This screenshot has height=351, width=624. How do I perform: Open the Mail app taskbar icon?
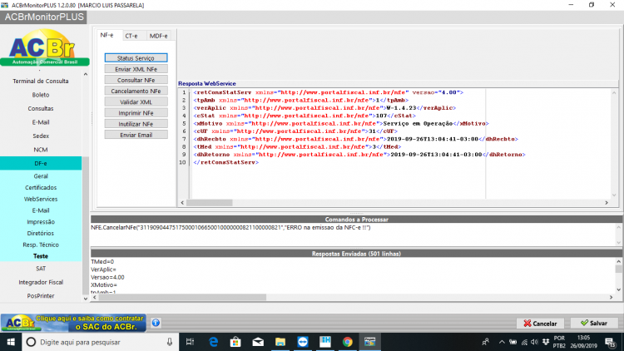click(258, 342)
